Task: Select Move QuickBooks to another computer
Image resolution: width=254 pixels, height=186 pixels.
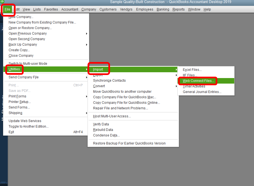Action: [x=122, y=91]
